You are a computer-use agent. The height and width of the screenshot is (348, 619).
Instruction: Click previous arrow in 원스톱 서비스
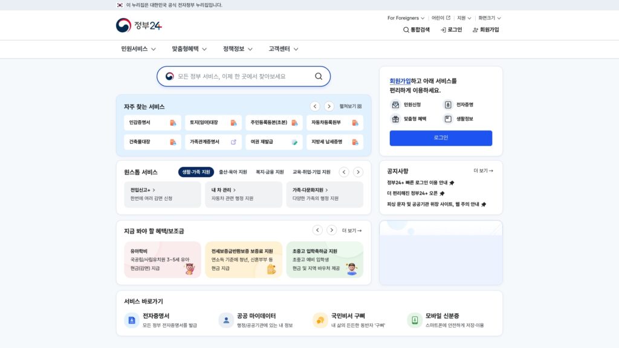point(344,172)
